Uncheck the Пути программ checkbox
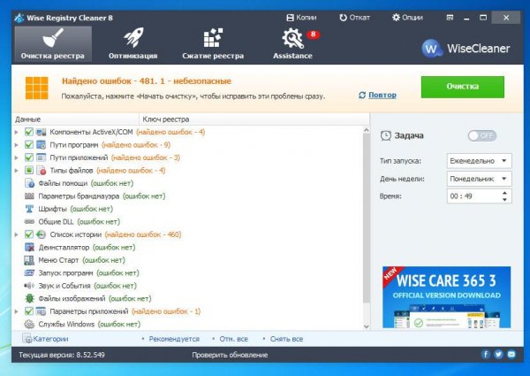530x376 pixels. click(x=29, y=145)
